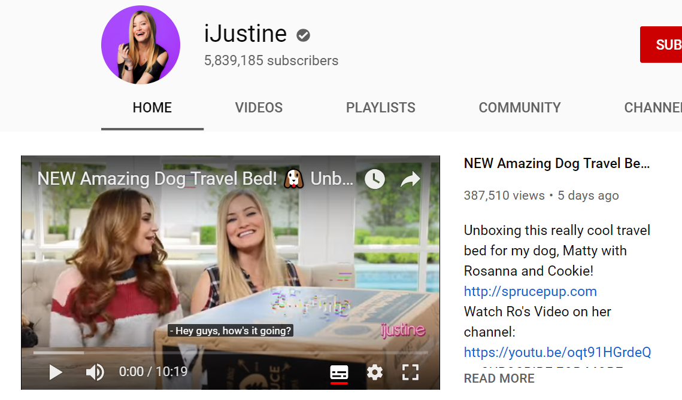Screen dimensions: 682x400
Task: Open the Videos tab
Action: (x=259, y=108)
